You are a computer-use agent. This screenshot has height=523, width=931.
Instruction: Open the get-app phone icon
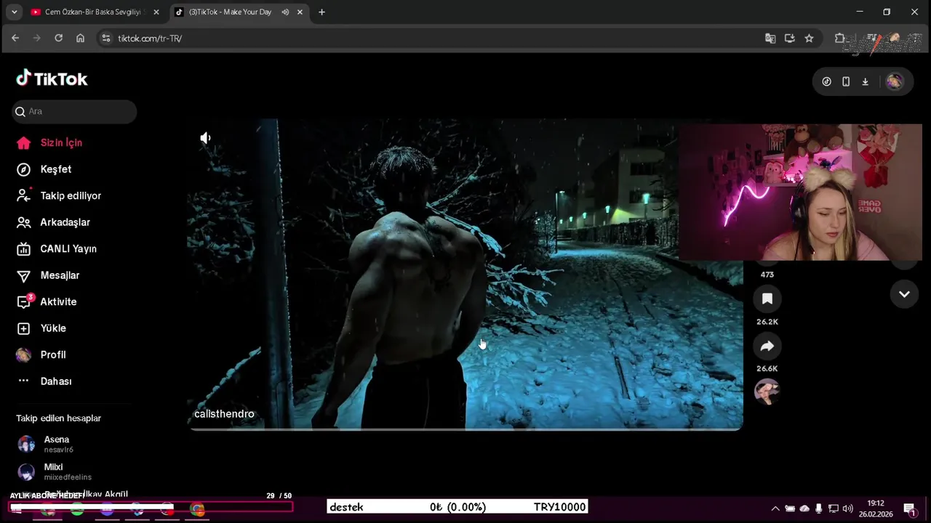[x=846, y=82]
